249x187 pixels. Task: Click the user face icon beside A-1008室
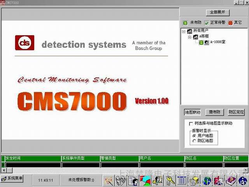[207, 42]
